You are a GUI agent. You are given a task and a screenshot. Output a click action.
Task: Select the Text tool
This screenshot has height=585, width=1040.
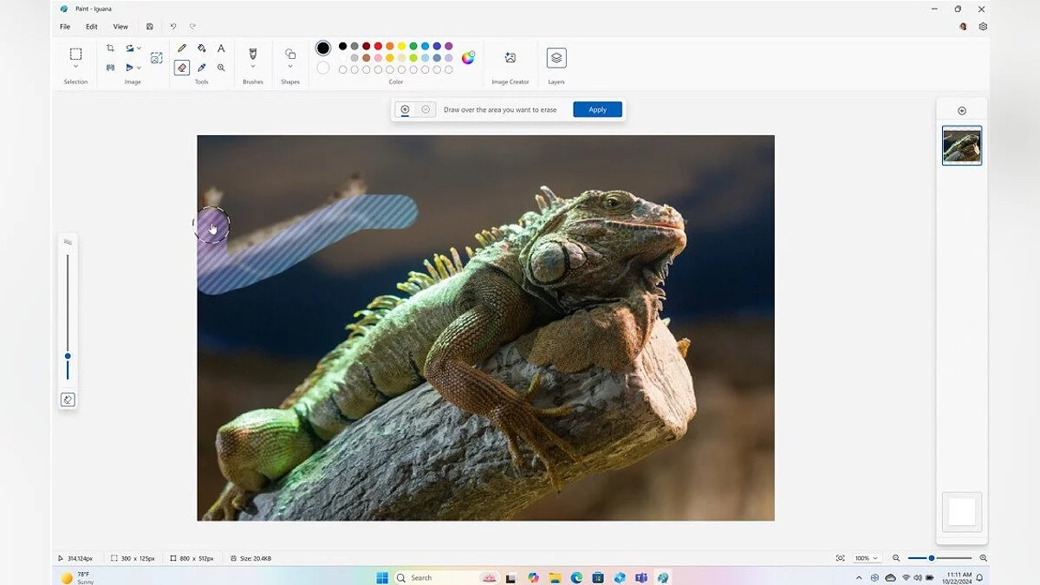coord(221,49)
